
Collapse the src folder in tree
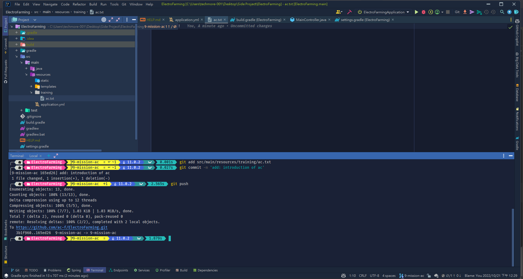click(16, 57)
